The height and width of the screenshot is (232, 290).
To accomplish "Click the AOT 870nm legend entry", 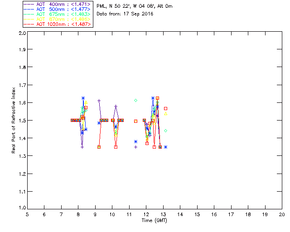I will click(57, 19).
